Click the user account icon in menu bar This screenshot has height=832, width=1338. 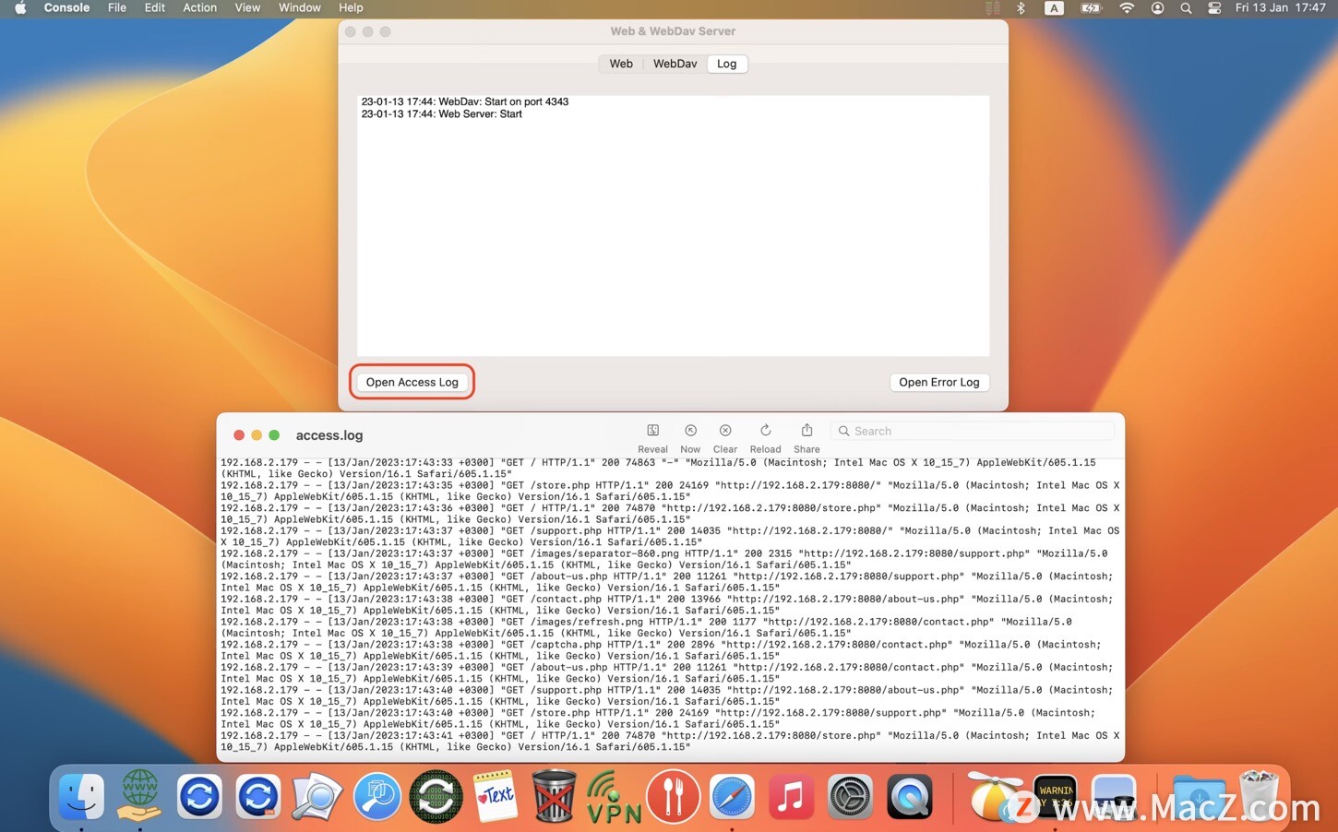click(1157, 7)
